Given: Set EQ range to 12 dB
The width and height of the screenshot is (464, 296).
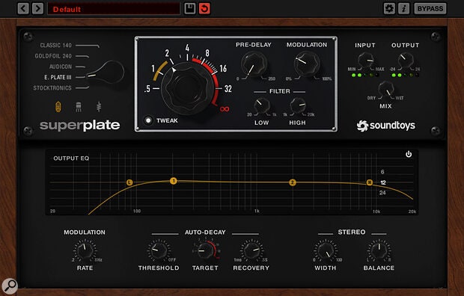Looking at the screenshot, I should pyautogui.click(x=383, y=182).
